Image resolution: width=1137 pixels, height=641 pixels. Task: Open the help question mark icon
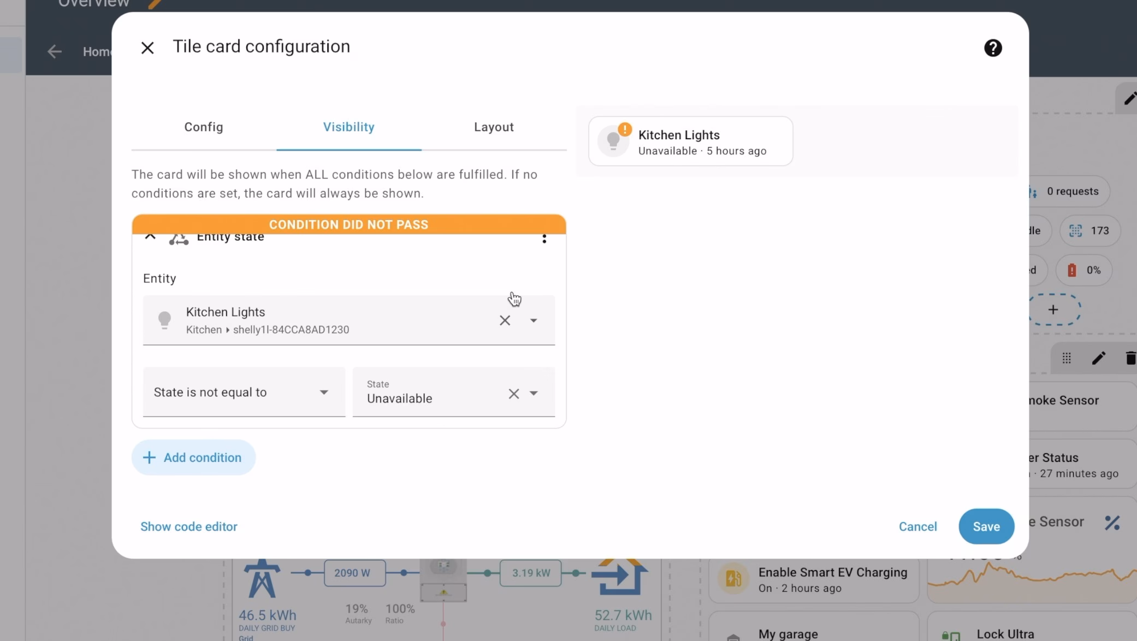pyautogui.click(x=993, y=48)
